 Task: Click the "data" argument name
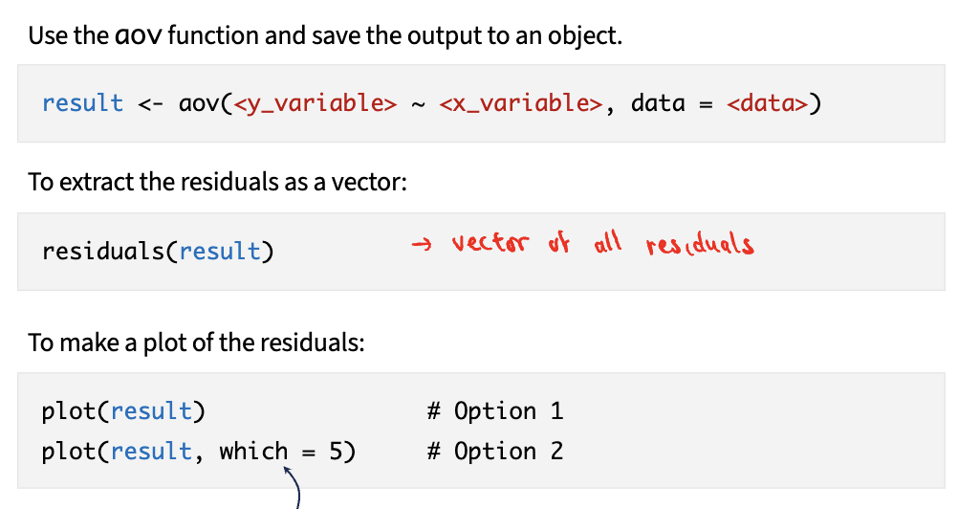point(658,103)
